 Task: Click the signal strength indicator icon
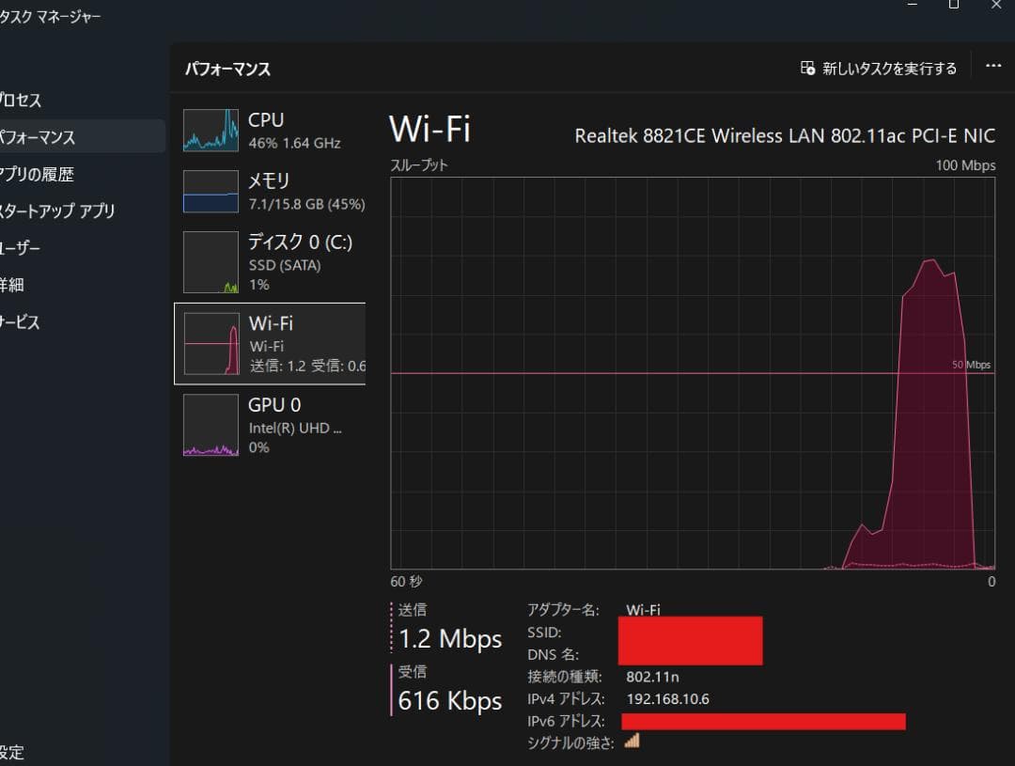632,742
